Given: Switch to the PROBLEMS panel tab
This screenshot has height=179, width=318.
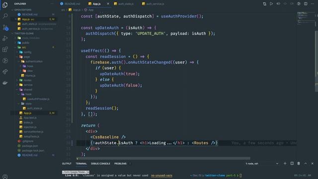Looking at the screenshot, I should [x=120, y=164].
